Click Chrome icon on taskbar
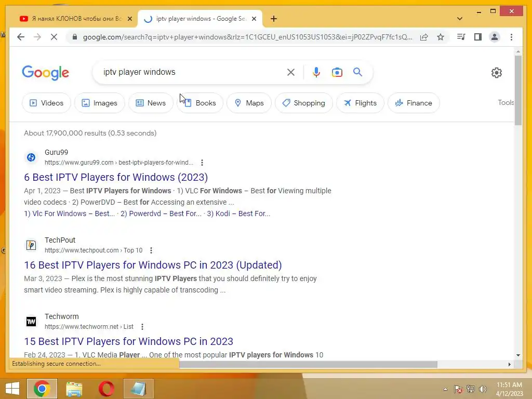Viewport: 532px width, 399px height. click(x=42, y=389)
